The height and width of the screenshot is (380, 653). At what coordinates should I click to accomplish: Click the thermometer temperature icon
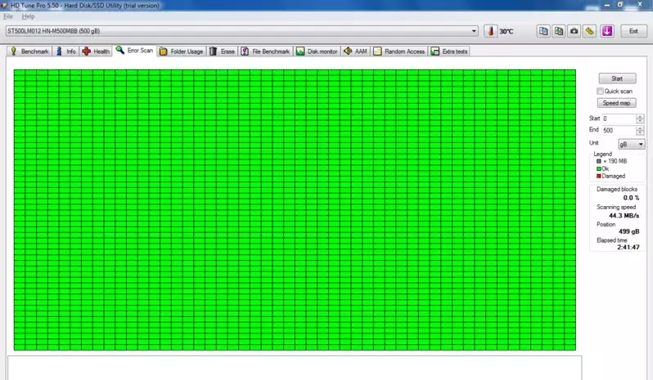(x=491, y=31)
